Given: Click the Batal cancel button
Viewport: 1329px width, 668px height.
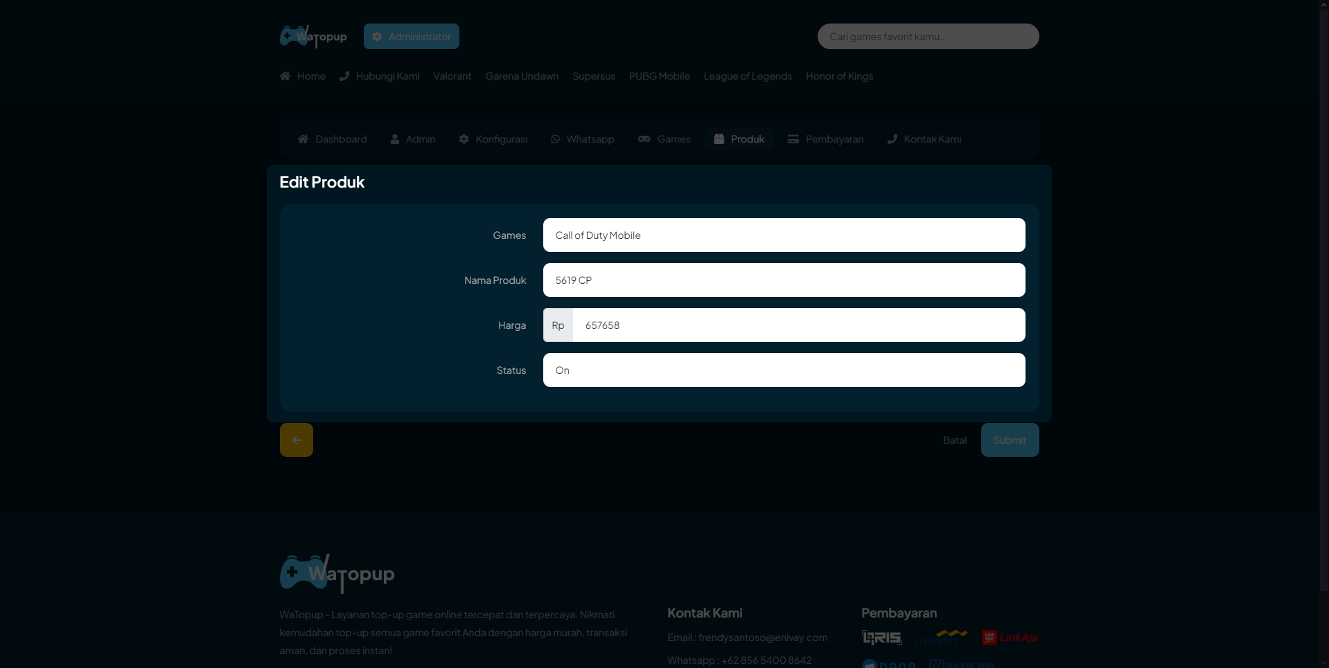Looking at the screenshot, I should 955,440.
